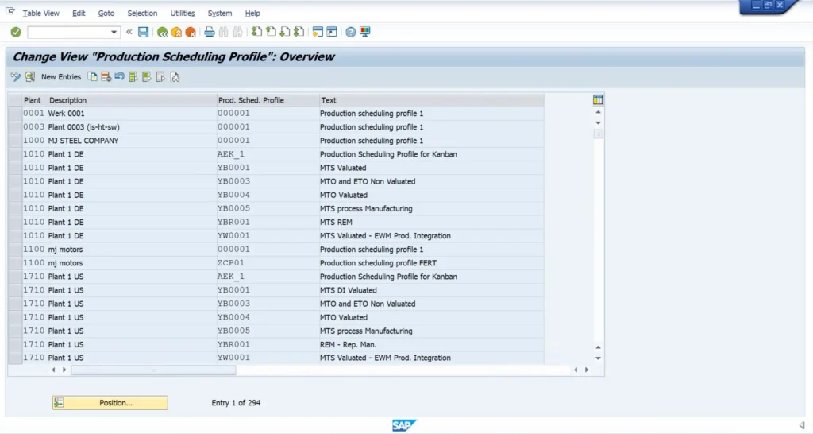Open the table column settings icon
Screen dimensions: 813x434
598,99
